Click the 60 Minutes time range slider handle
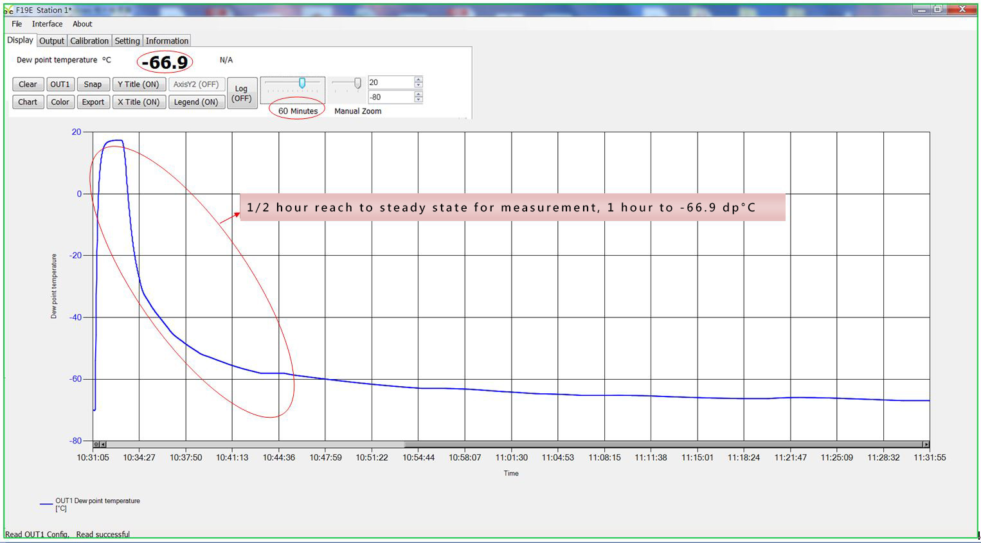Image resolution: width=981 pixels, height=543 pixels. click(x=302, y=83)
